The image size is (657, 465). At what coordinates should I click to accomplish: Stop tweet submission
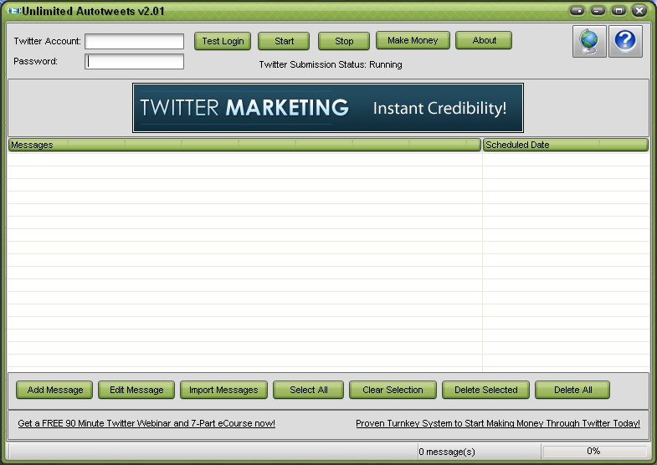click(x=344, y=41)
